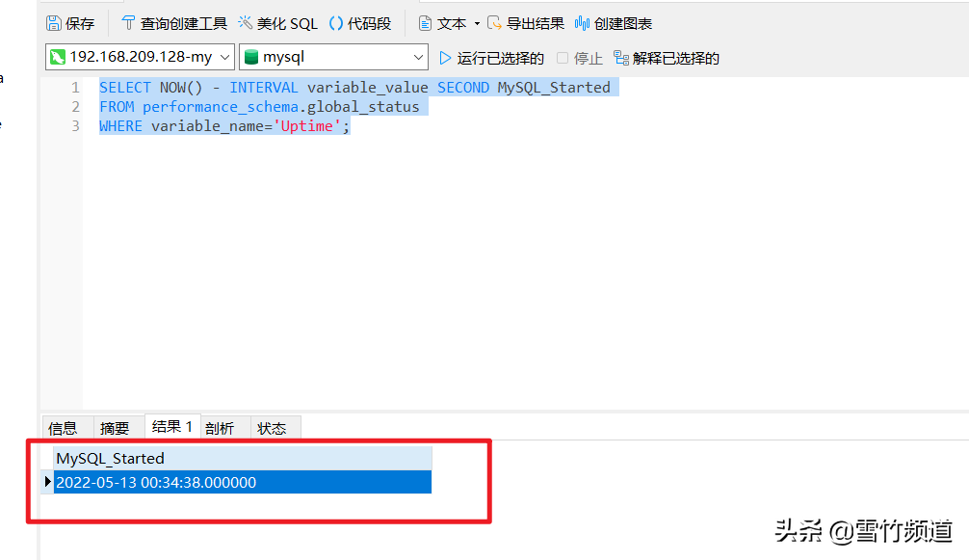Image resolution: width=969 pixels, height=560 pixels.
Task: Select the 2022-05-13 00:34:38.000000 result cell
Action: [x=243, y=482]
